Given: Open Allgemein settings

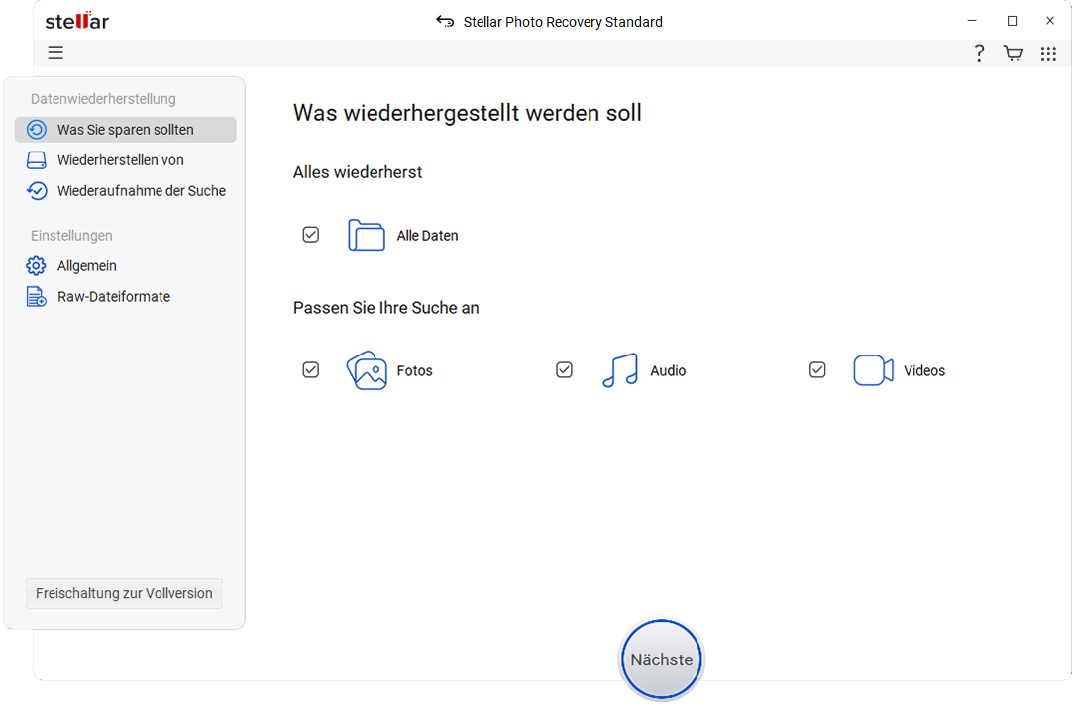Looking at the screenshot, I should [x=86, y=266].
